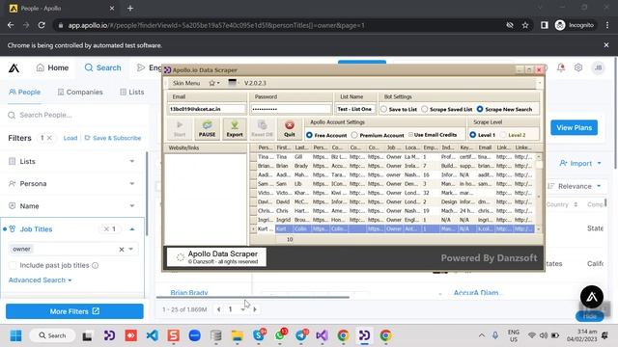Select the Scrape New Search radio option

point(480,109)
